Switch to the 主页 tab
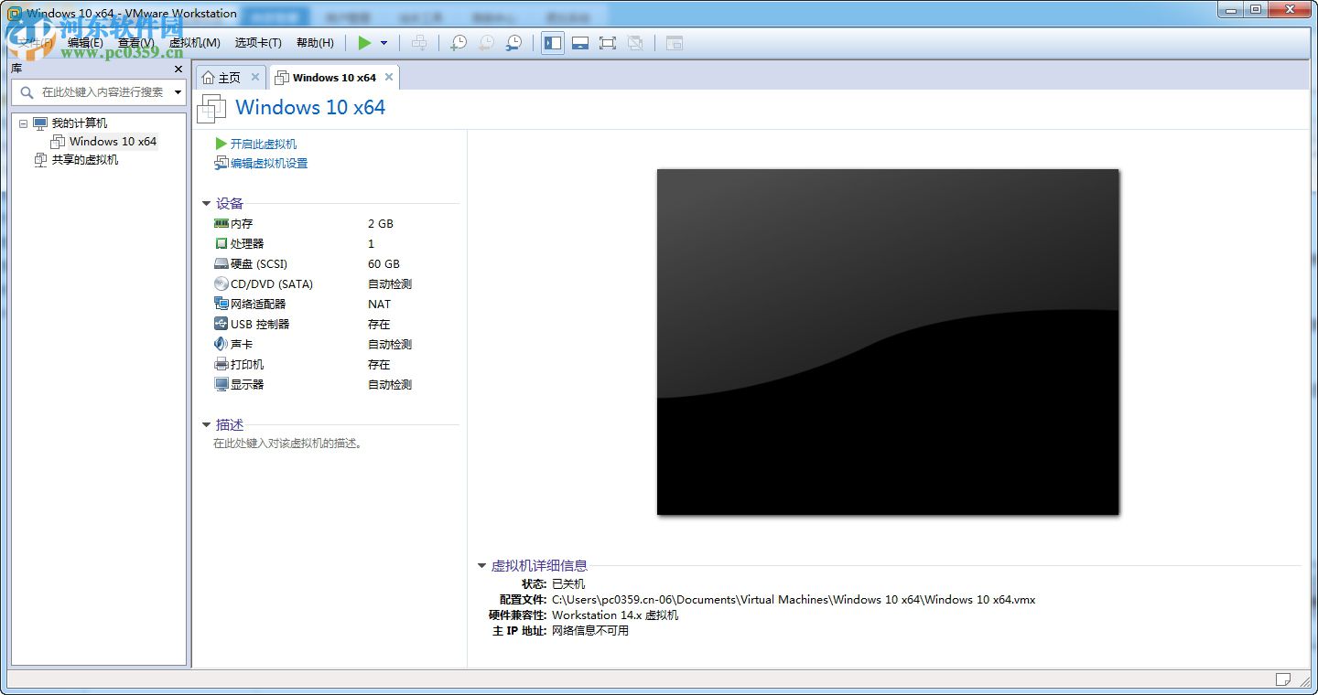The height and width of the screenshot is (695, 1318). tap(227, 77)
